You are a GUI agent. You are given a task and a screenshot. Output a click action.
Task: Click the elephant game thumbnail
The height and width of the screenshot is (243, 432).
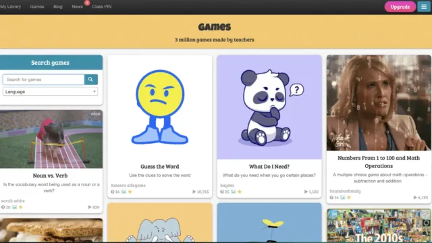click(x=160, y=223)
